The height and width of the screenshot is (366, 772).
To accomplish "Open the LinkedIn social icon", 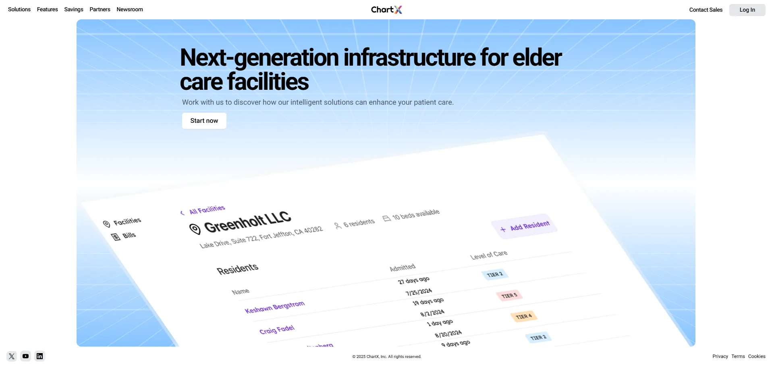I will tap(39, 356).
